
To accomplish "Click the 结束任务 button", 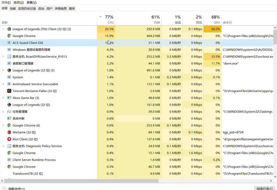I will click(x=265, y=188).
